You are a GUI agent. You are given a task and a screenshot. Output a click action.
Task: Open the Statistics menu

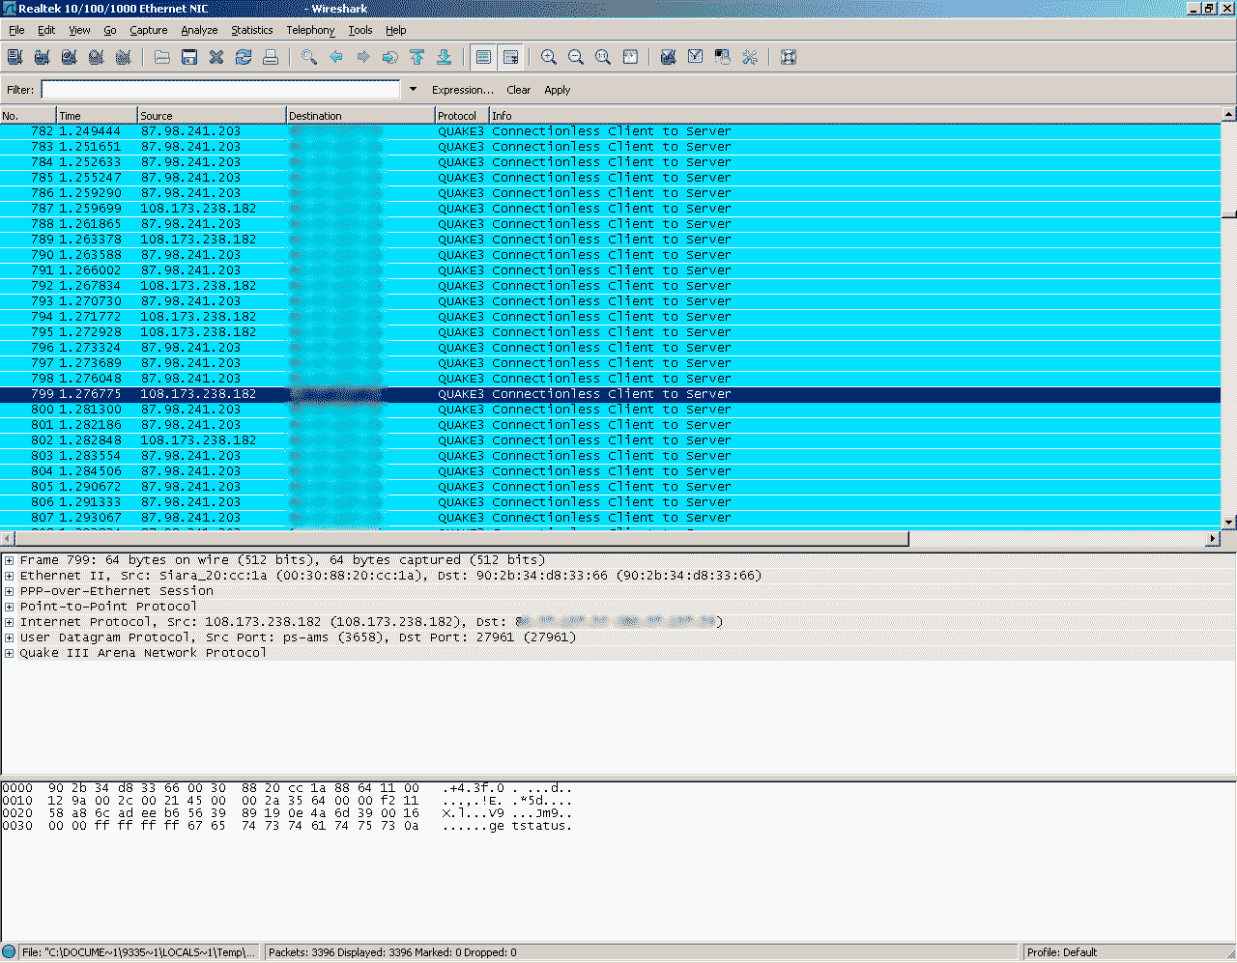coord(251,30)
